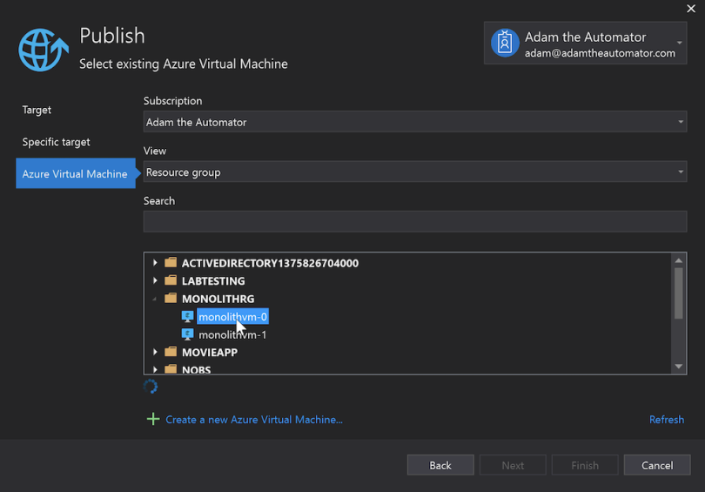Click the Next button
705x492 pixels.
513,465
